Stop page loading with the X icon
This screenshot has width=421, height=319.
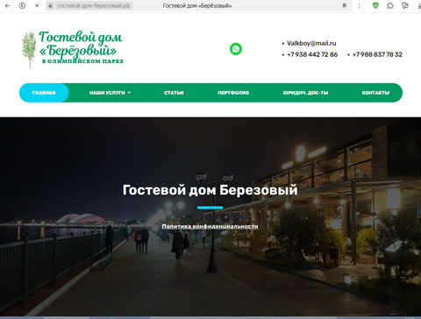(37, 5)
